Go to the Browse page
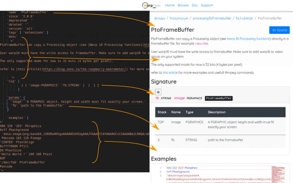Screen dimensions: 293x183 (183, 5)
